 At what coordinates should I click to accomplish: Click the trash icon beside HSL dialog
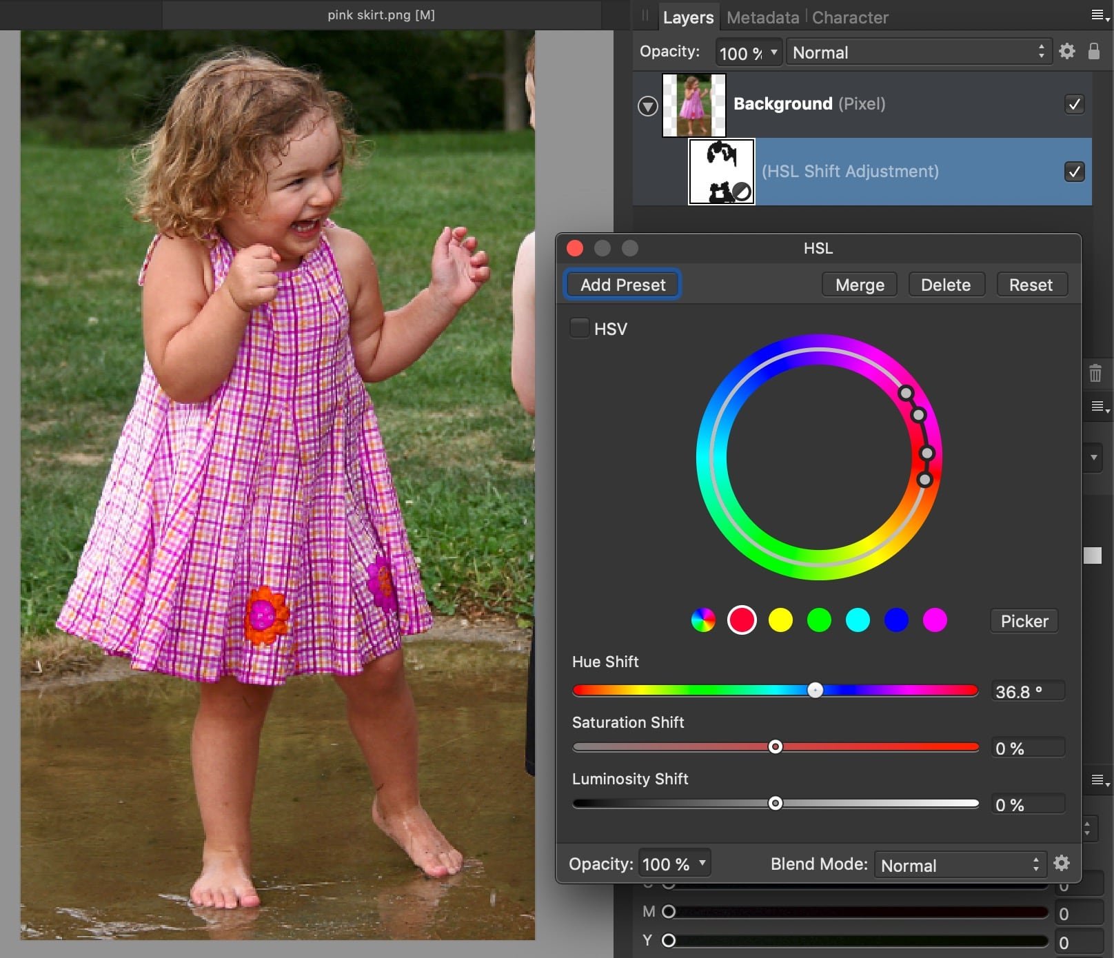click(x=1095, y=374)
